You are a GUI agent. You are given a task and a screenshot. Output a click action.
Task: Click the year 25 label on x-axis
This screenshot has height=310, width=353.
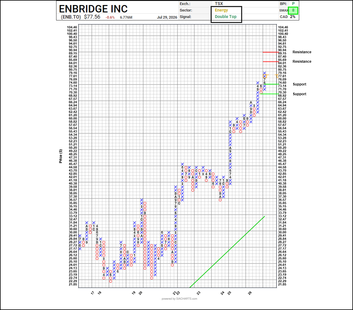[x=229, y=293]
